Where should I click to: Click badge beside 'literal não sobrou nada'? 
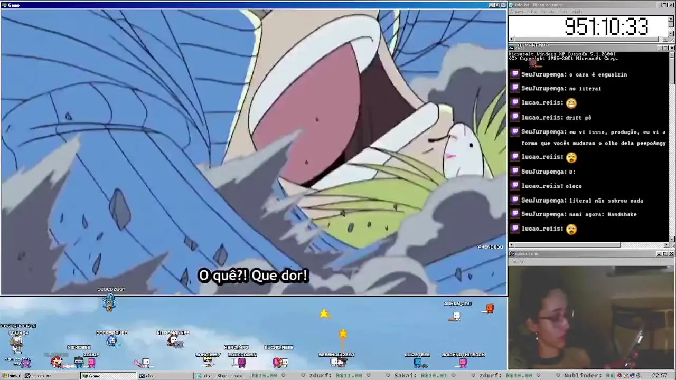click(515, 200)
